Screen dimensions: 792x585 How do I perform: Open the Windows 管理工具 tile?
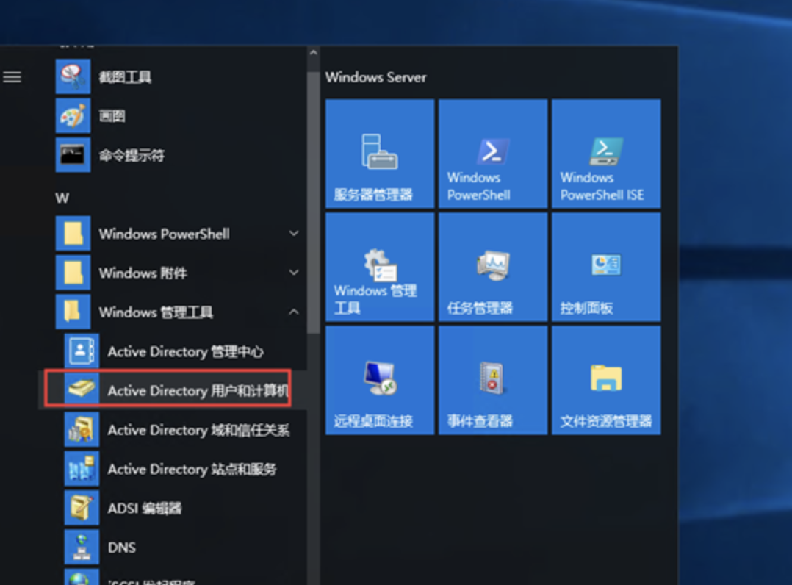click(x=380, y=267)
